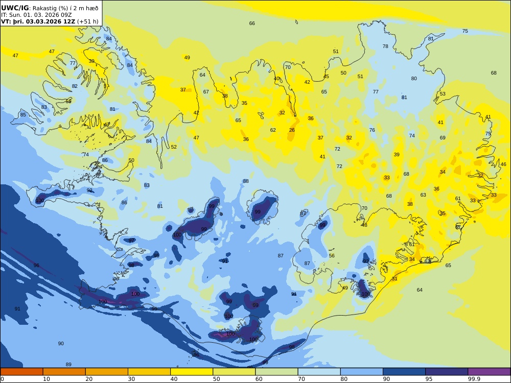Screen dimensions: 511x383
Task: Select the 70–80 pale blue legend swatch
Action: (319, 372)
